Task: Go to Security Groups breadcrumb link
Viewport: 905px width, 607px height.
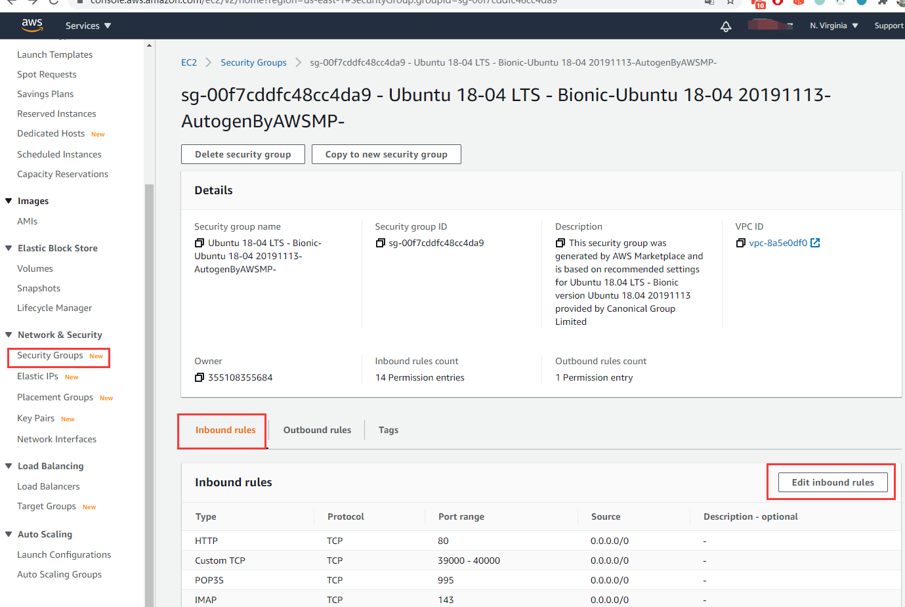Action: coord(253,62)
